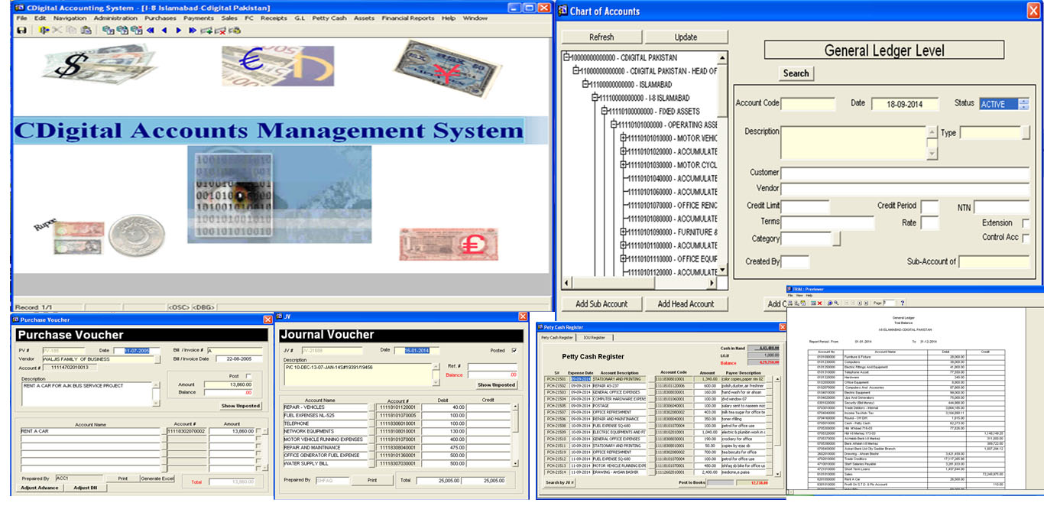Go to first record with double-left arrow
1044x506 pixels.
(x=150, y=31)
